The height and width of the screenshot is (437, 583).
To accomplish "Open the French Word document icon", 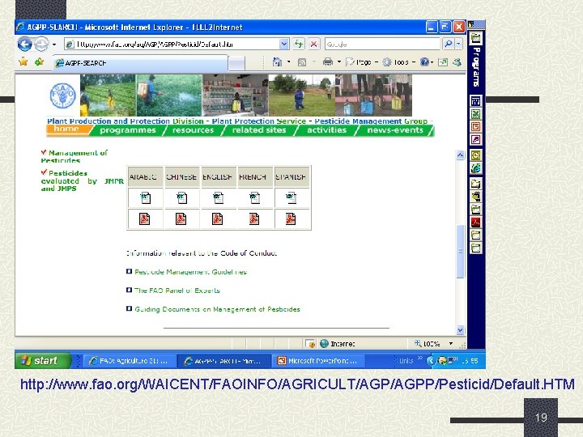I will pyautogui.click(x=255, y=197).
